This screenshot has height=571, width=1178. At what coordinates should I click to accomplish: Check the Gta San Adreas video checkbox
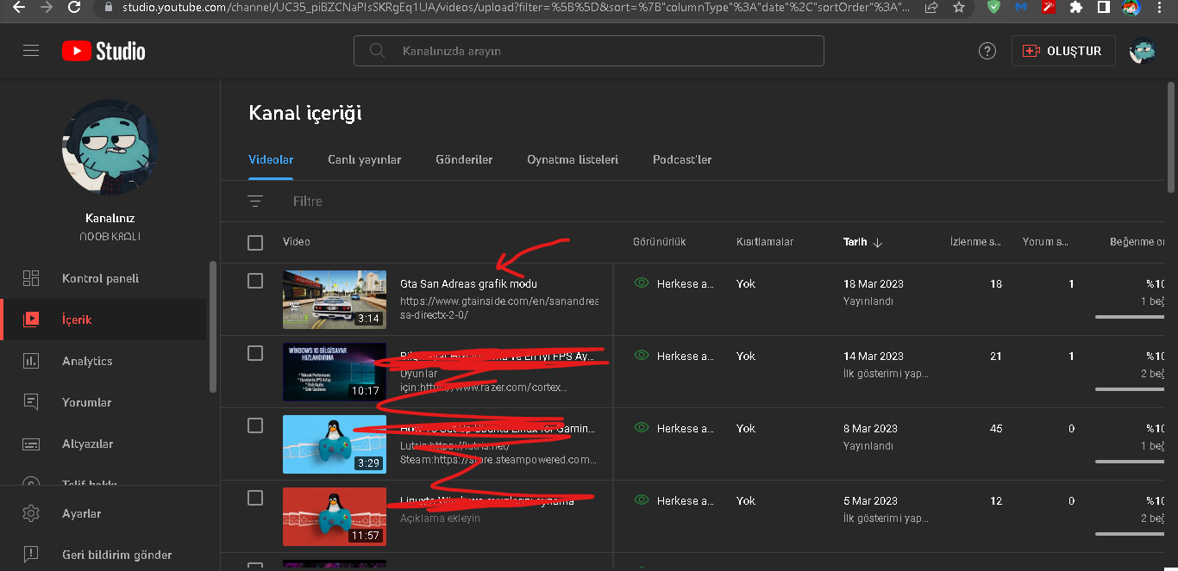coord(255,281)
